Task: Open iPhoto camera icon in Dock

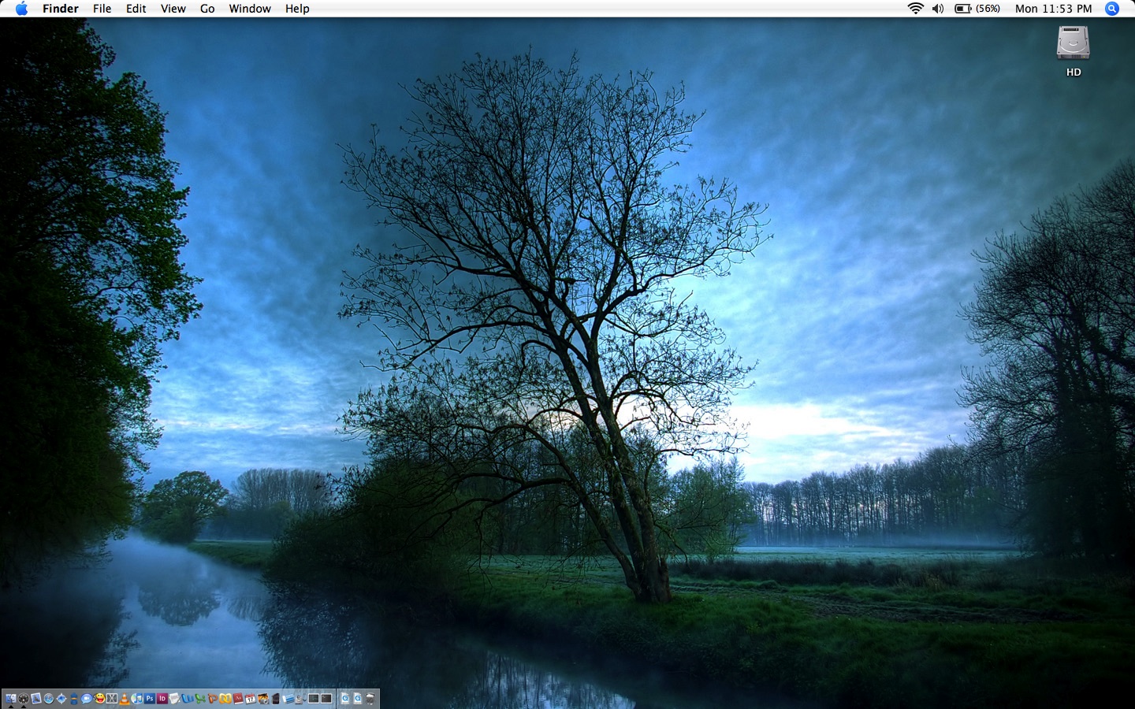Action: (263, 698)
